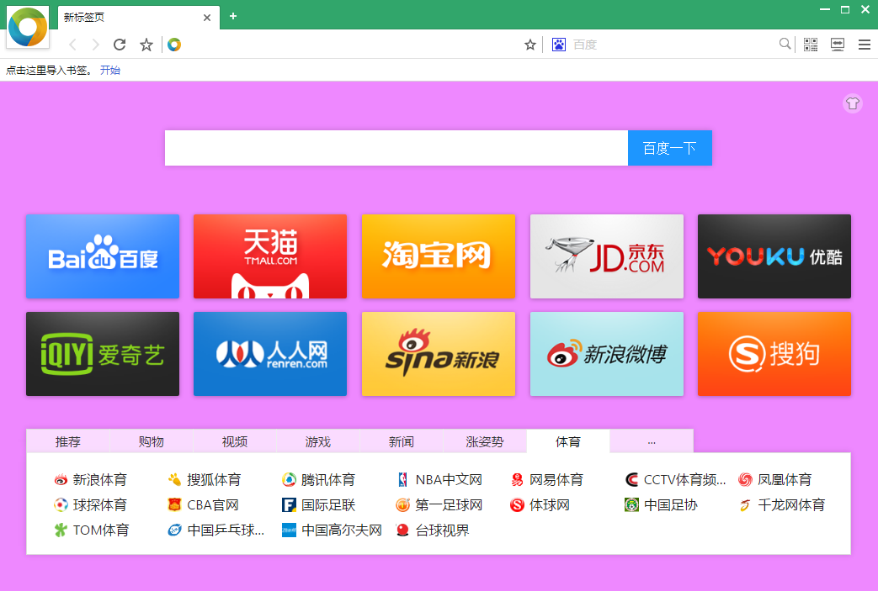Switch to the 游戏 category tab
The height and width of the screenshot is (591, 878).
point(318,441)
